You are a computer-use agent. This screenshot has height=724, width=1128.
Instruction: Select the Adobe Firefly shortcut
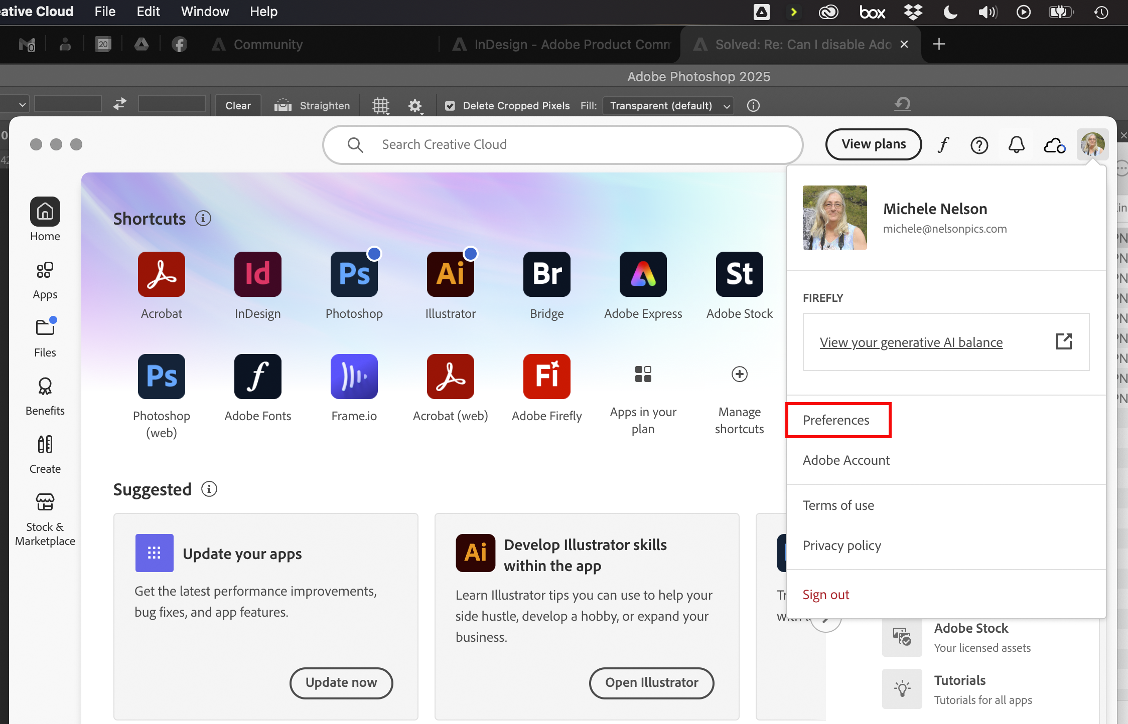(x=546, y=377)
